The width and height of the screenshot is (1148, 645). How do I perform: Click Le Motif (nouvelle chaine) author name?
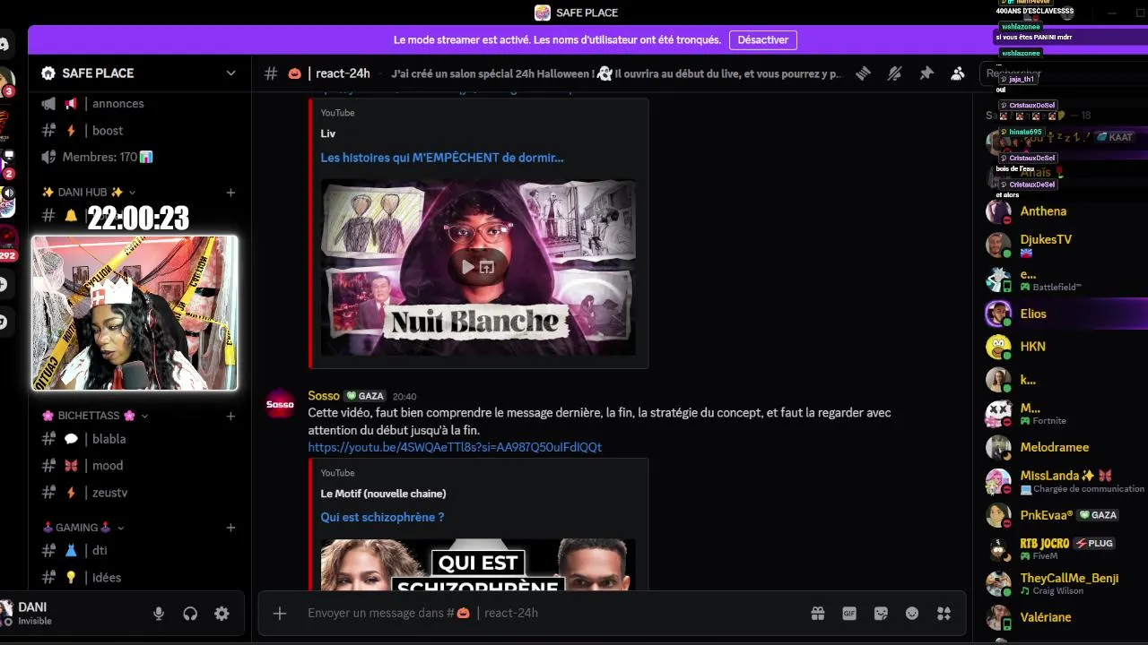(383, 494)
